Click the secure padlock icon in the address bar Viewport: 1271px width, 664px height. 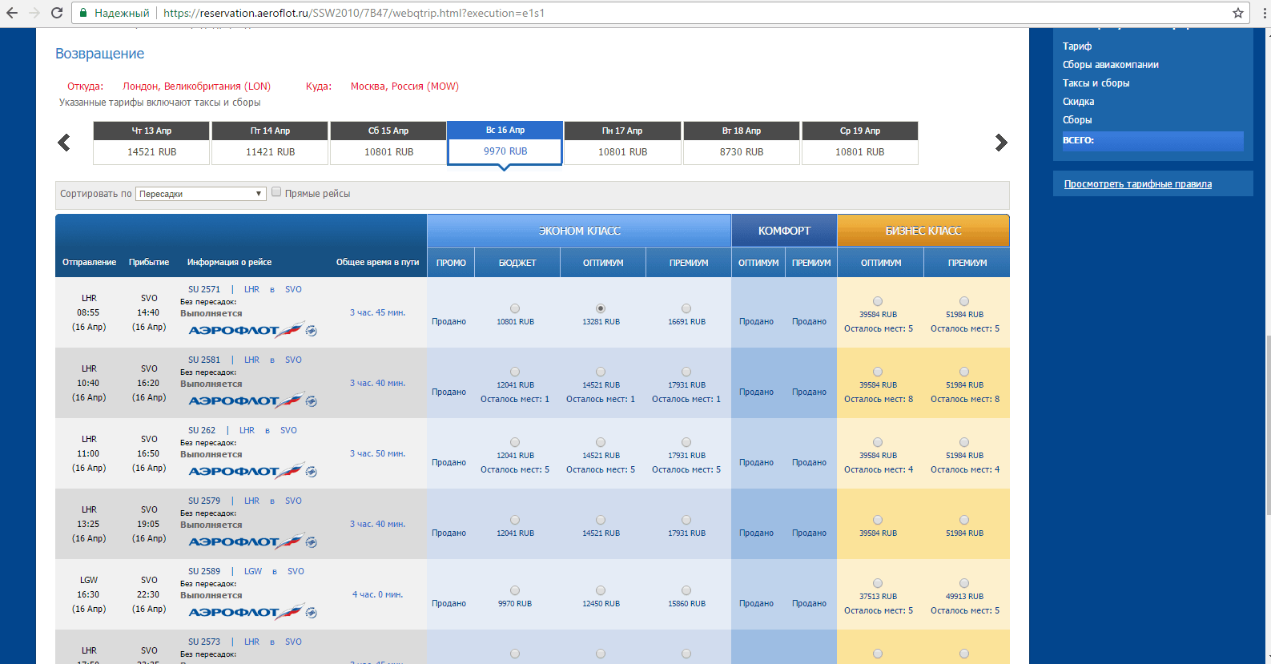[x=84, y=13]
